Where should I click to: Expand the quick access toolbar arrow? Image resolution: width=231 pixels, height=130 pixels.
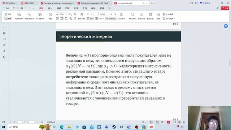click(33, 8)
